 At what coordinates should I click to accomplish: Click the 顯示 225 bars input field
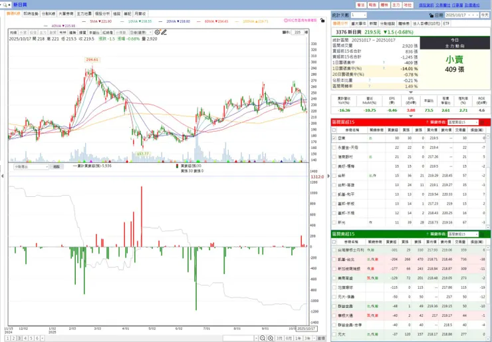297,33
